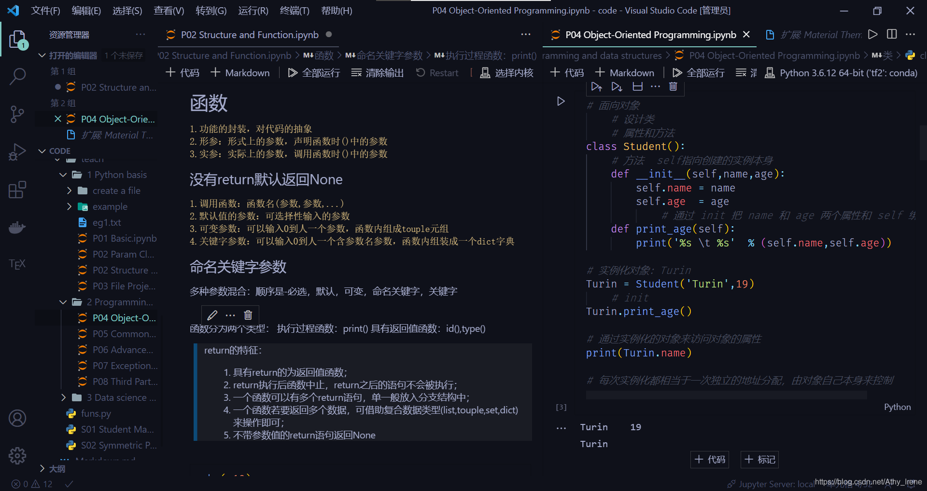Open the Search view in the activity bar
Viewport: 927px width, 491px height.
pos(18,76)
